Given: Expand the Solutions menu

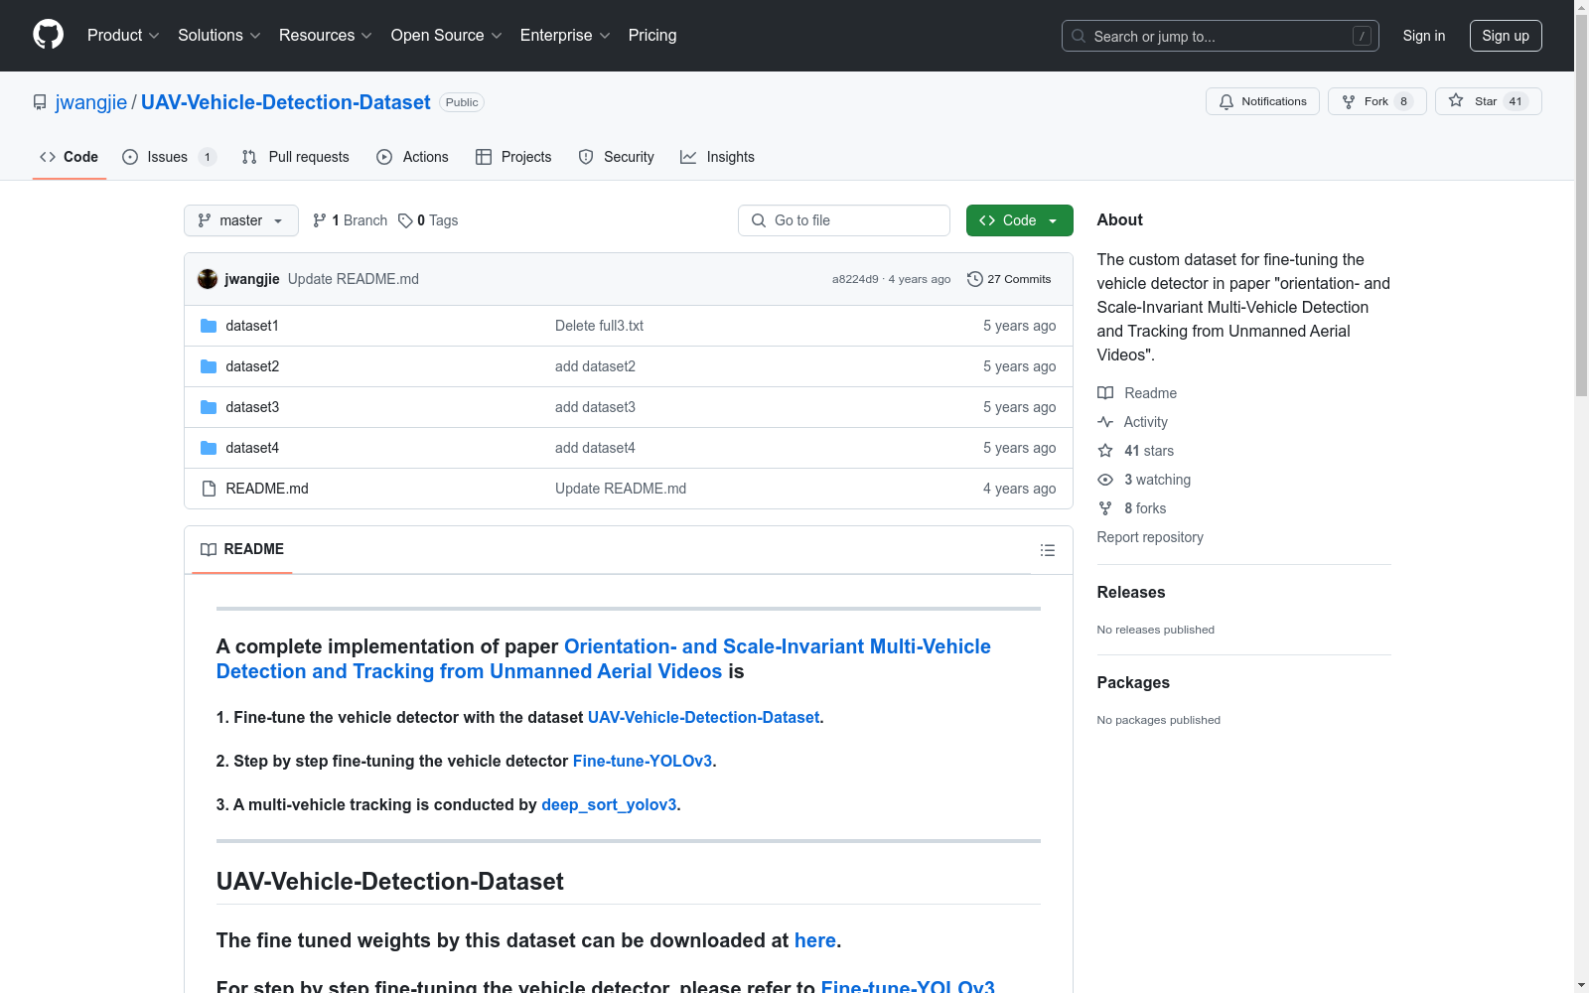Looking at the screenshot, I should pyautogui.click(x=219, y=36).
